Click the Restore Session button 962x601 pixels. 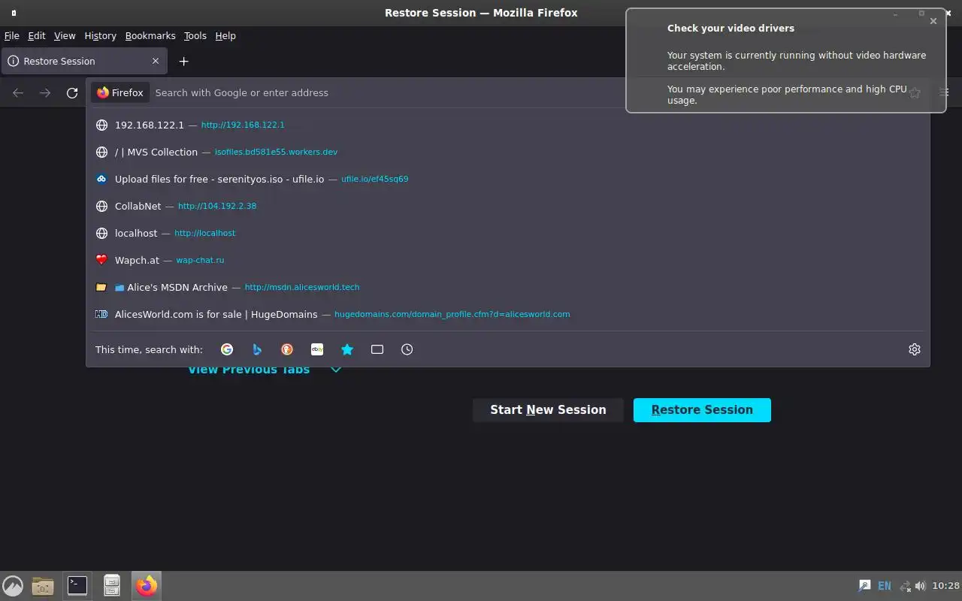coord(702,410)
